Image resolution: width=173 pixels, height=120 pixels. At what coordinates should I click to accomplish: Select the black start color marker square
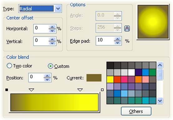[7, 90]
